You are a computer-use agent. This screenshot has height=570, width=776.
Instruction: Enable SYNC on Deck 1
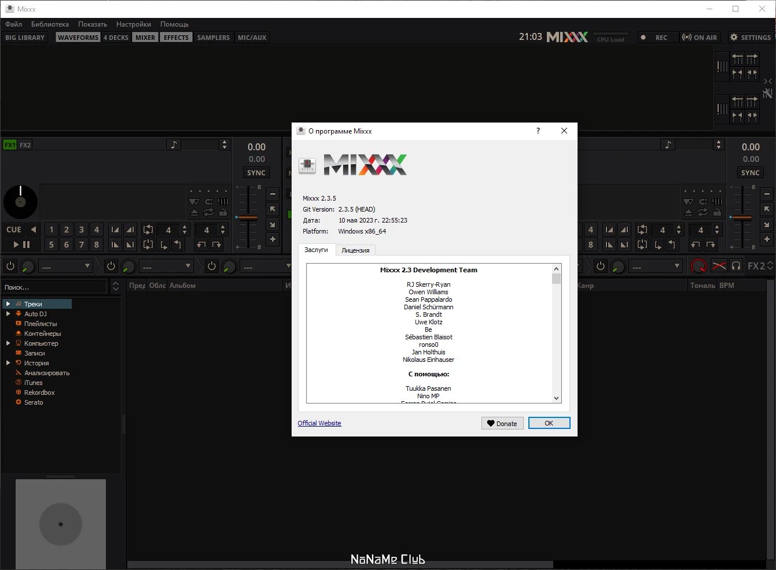[256, 172]
